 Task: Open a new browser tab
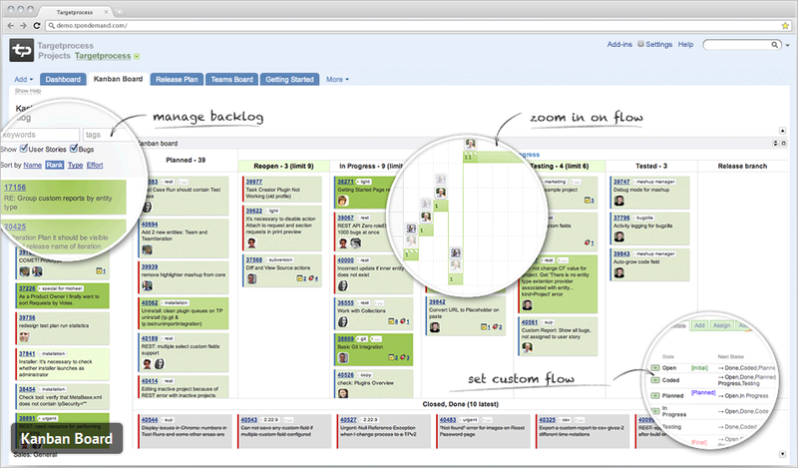point(120,12)
